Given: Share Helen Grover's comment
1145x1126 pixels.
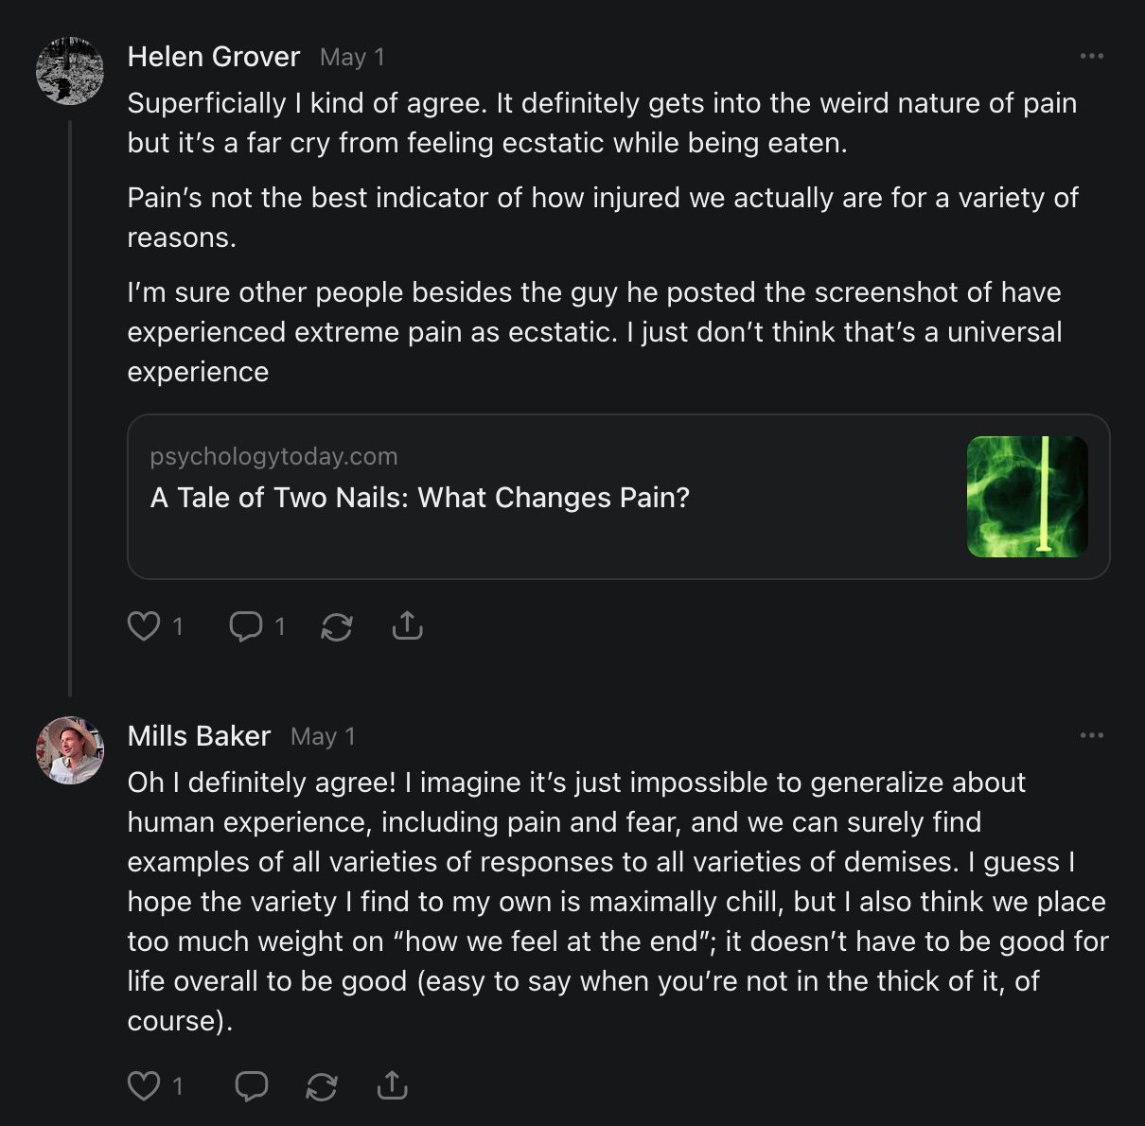Looking at the screenshot, I should pos(407,625).
